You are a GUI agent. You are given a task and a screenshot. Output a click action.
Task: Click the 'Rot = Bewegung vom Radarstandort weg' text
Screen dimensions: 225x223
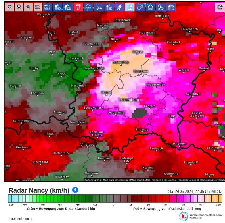[167, 209]
